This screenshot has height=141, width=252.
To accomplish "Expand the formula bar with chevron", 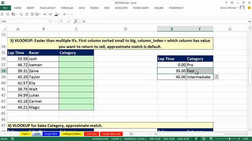I will (249, 22).
